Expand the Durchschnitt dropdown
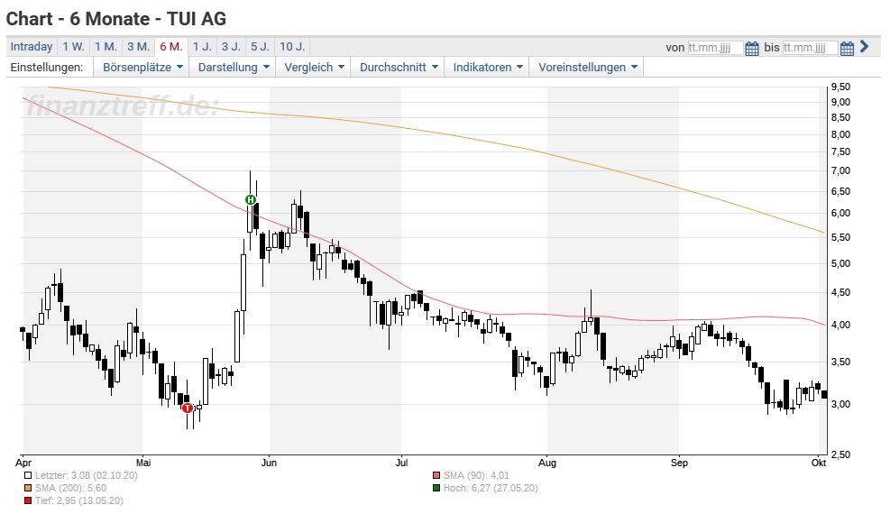 point(398,67)
